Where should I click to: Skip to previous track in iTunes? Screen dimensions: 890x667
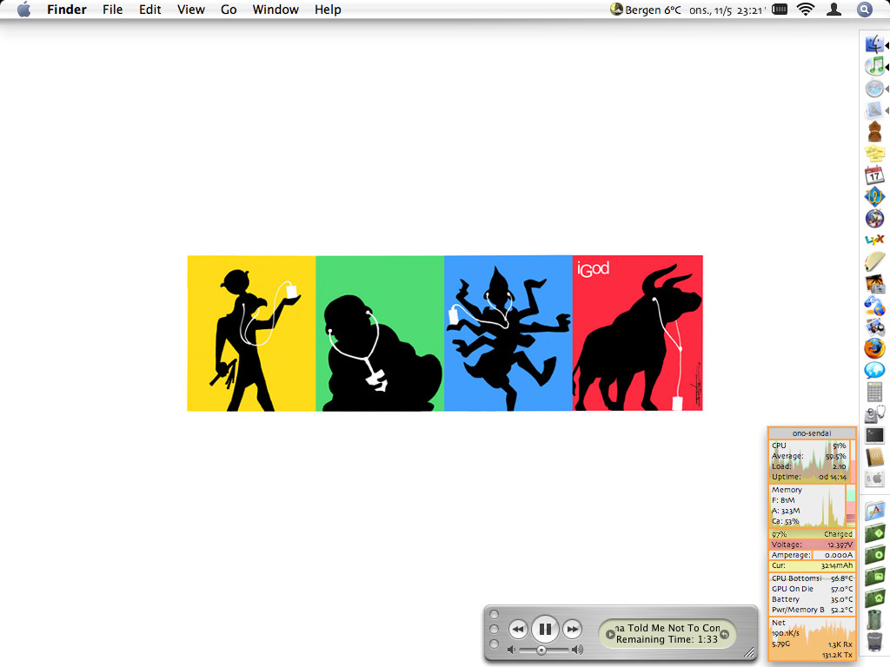518,629
